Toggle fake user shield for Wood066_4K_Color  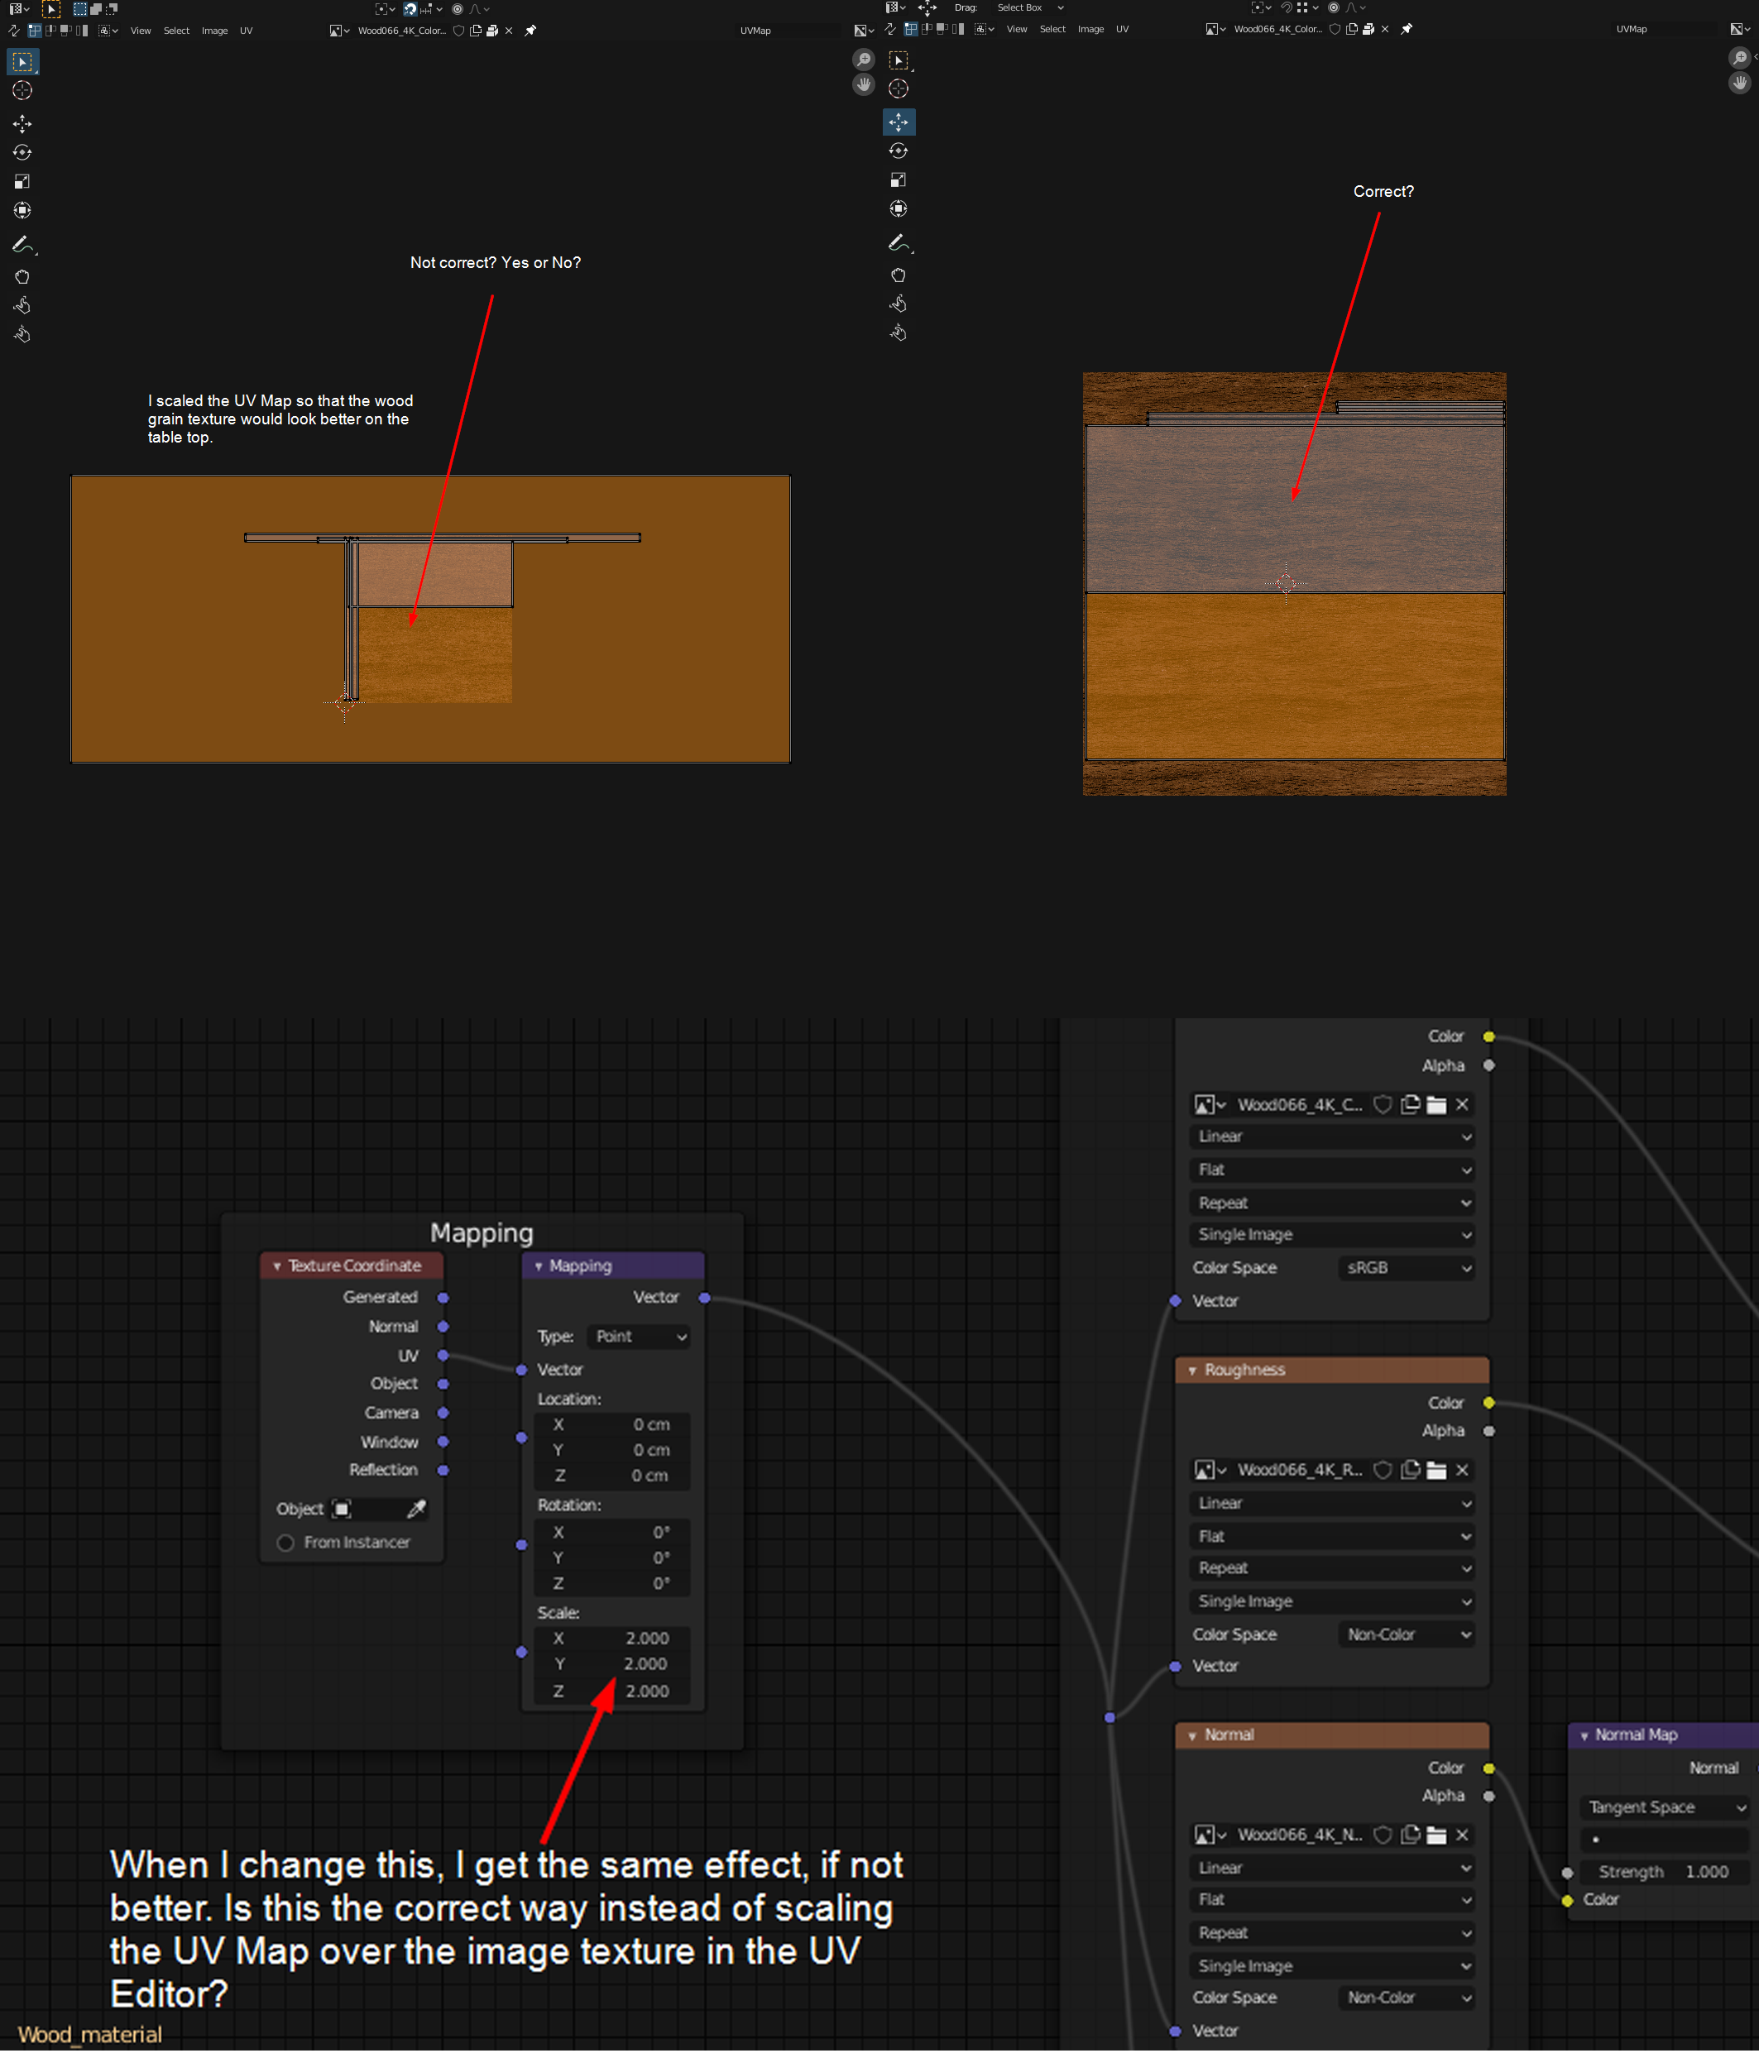(x=459, y=31)
